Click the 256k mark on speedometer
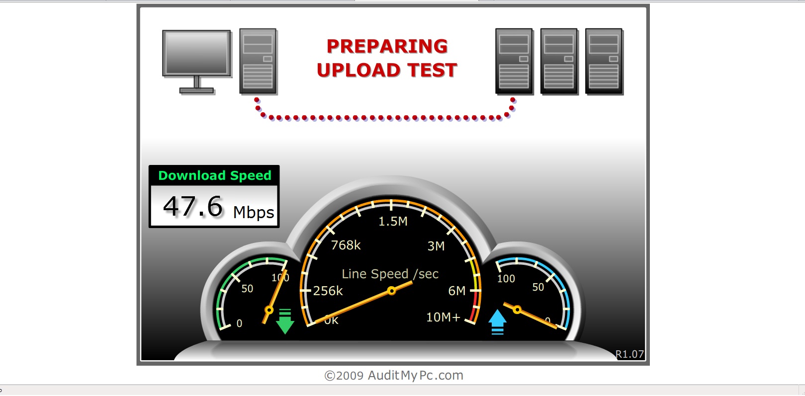Viewport: 805px width, 396px height. [328, 291]
